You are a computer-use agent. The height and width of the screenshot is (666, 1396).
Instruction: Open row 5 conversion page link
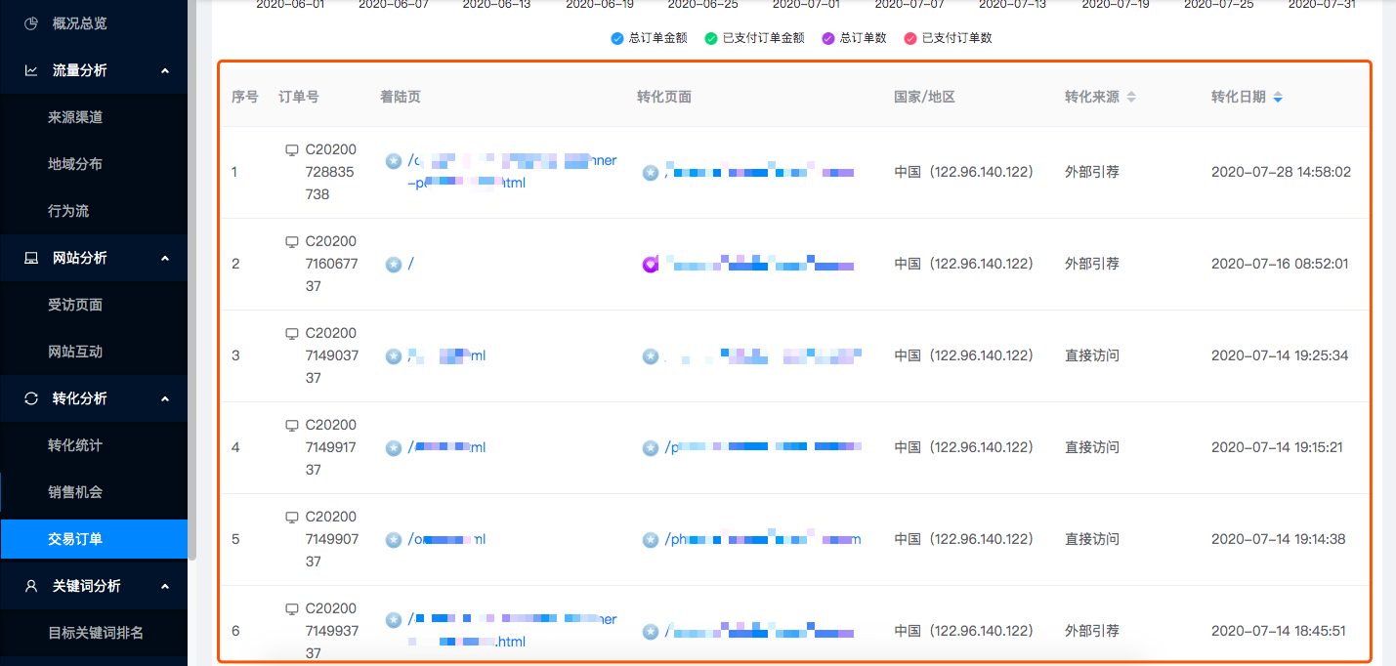[x=762, y=539]
